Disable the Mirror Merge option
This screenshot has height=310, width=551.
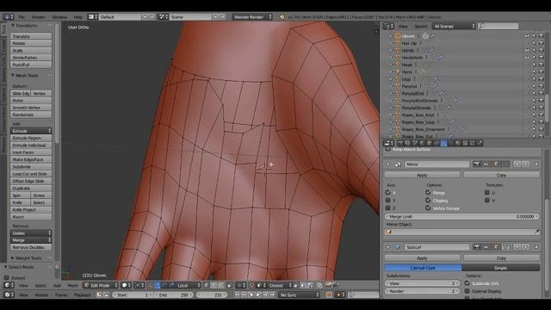[428, 193]
